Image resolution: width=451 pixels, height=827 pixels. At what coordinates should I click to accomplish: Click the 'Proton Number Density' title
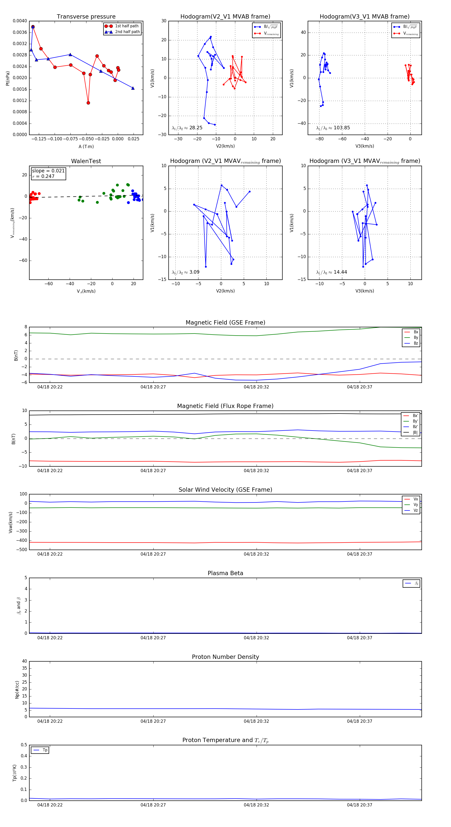point(225,657)
